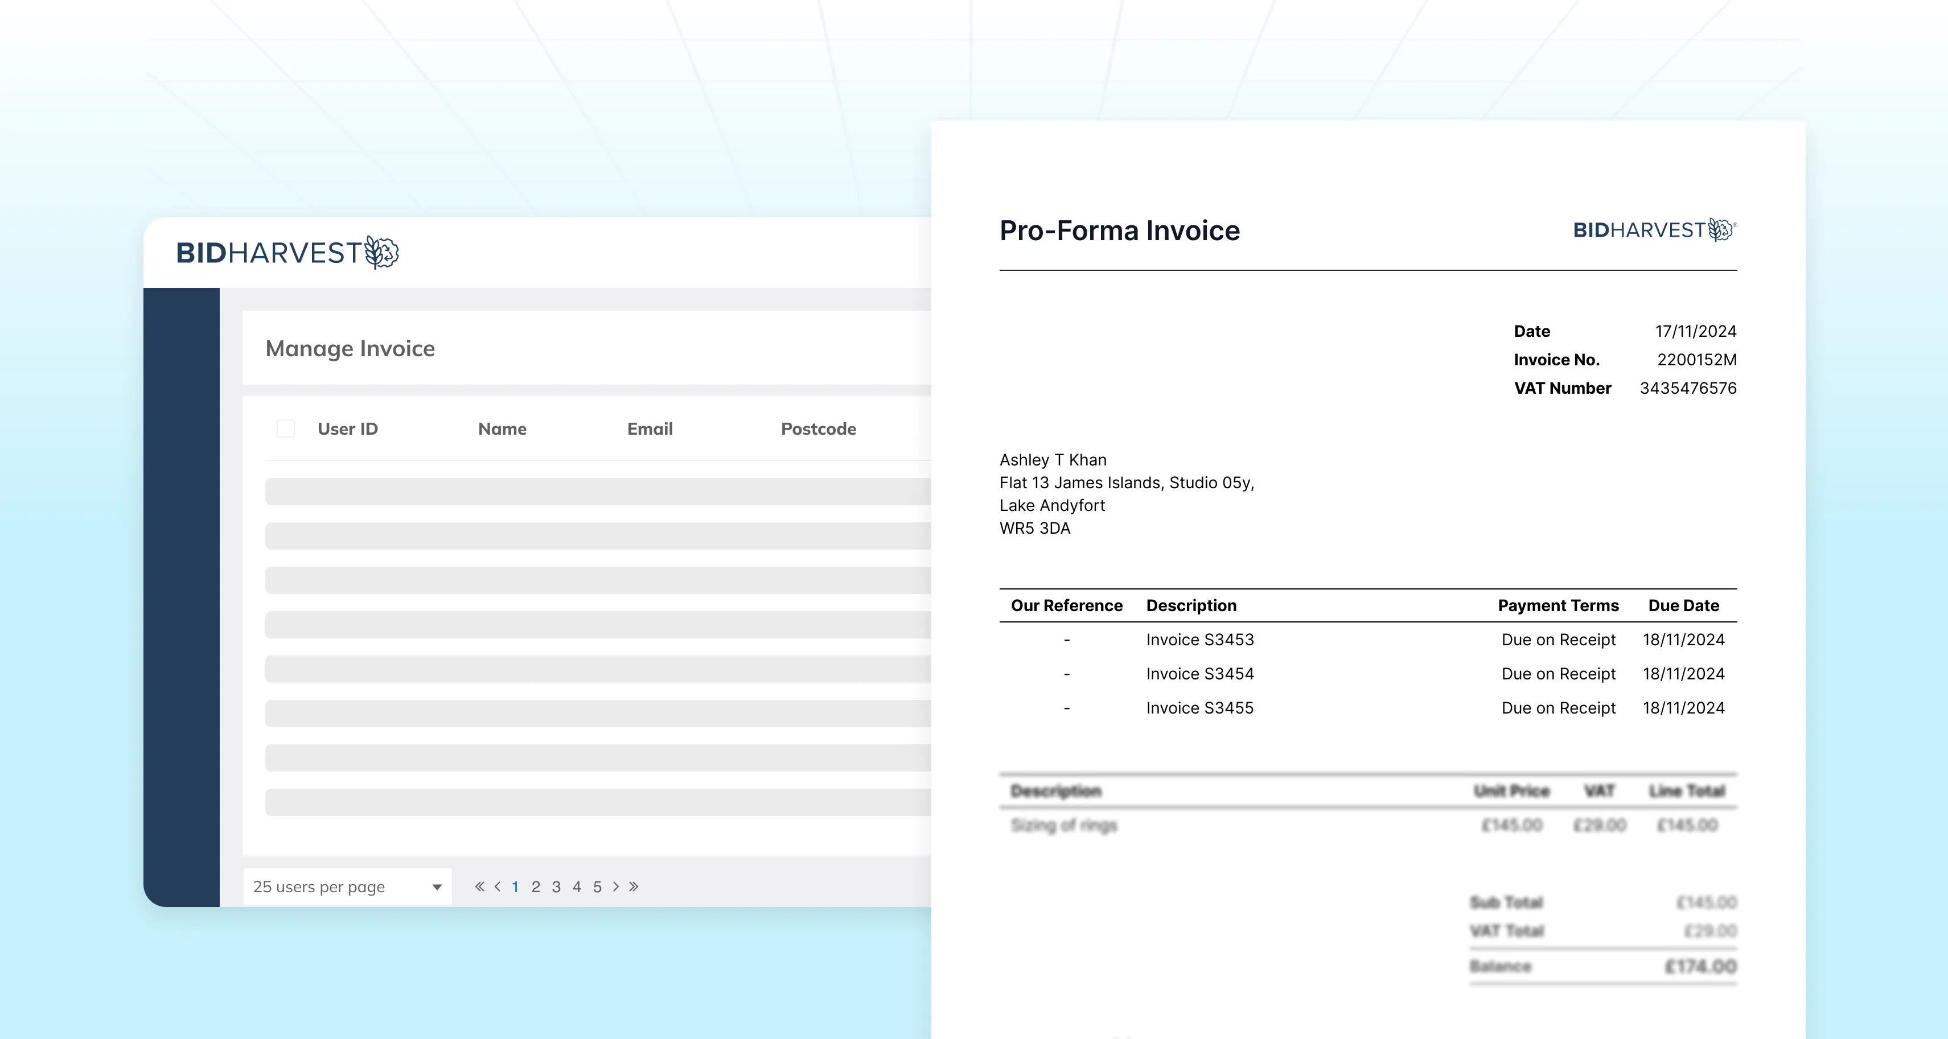Sort by the User ID column header
Screen dimensions: 1948x1039
pyautogui.click(x=347, y=428)
